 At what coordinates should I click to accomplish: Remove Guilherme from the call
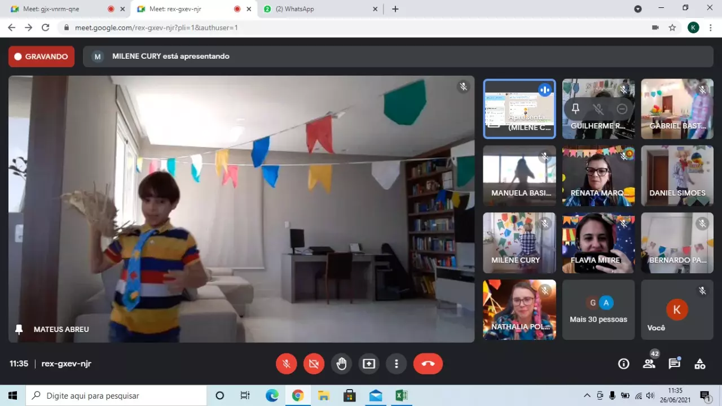(x=622, y=109)
